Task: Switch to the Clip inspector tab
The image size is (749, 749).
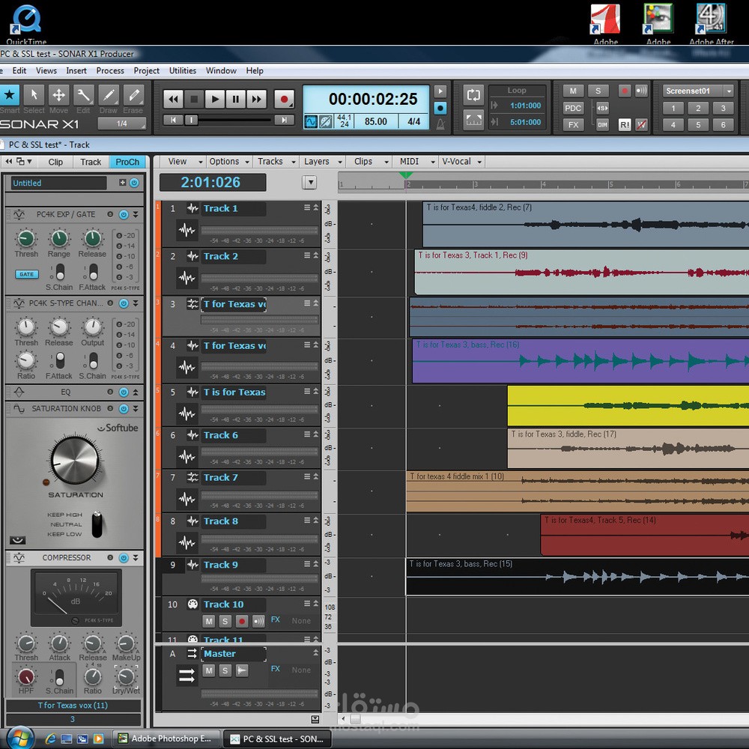Action: coord(55,162)
